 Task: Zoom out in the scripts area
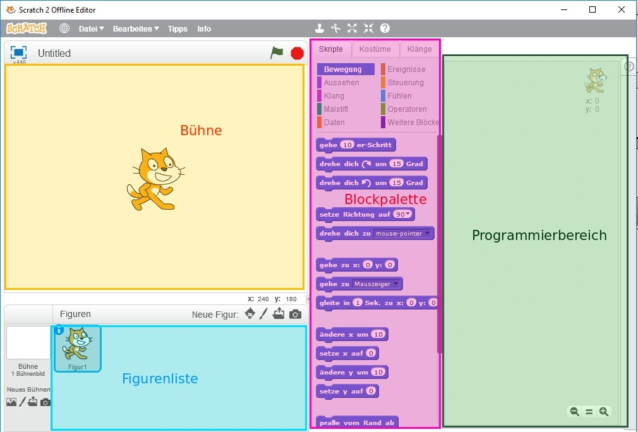point(575,412)
